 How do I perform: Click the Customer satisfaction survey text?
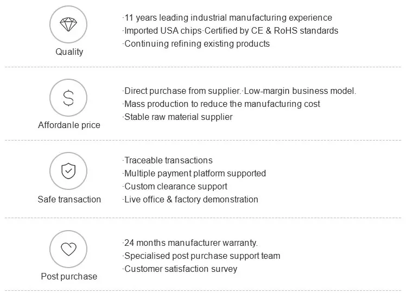[x=180, y=269]
